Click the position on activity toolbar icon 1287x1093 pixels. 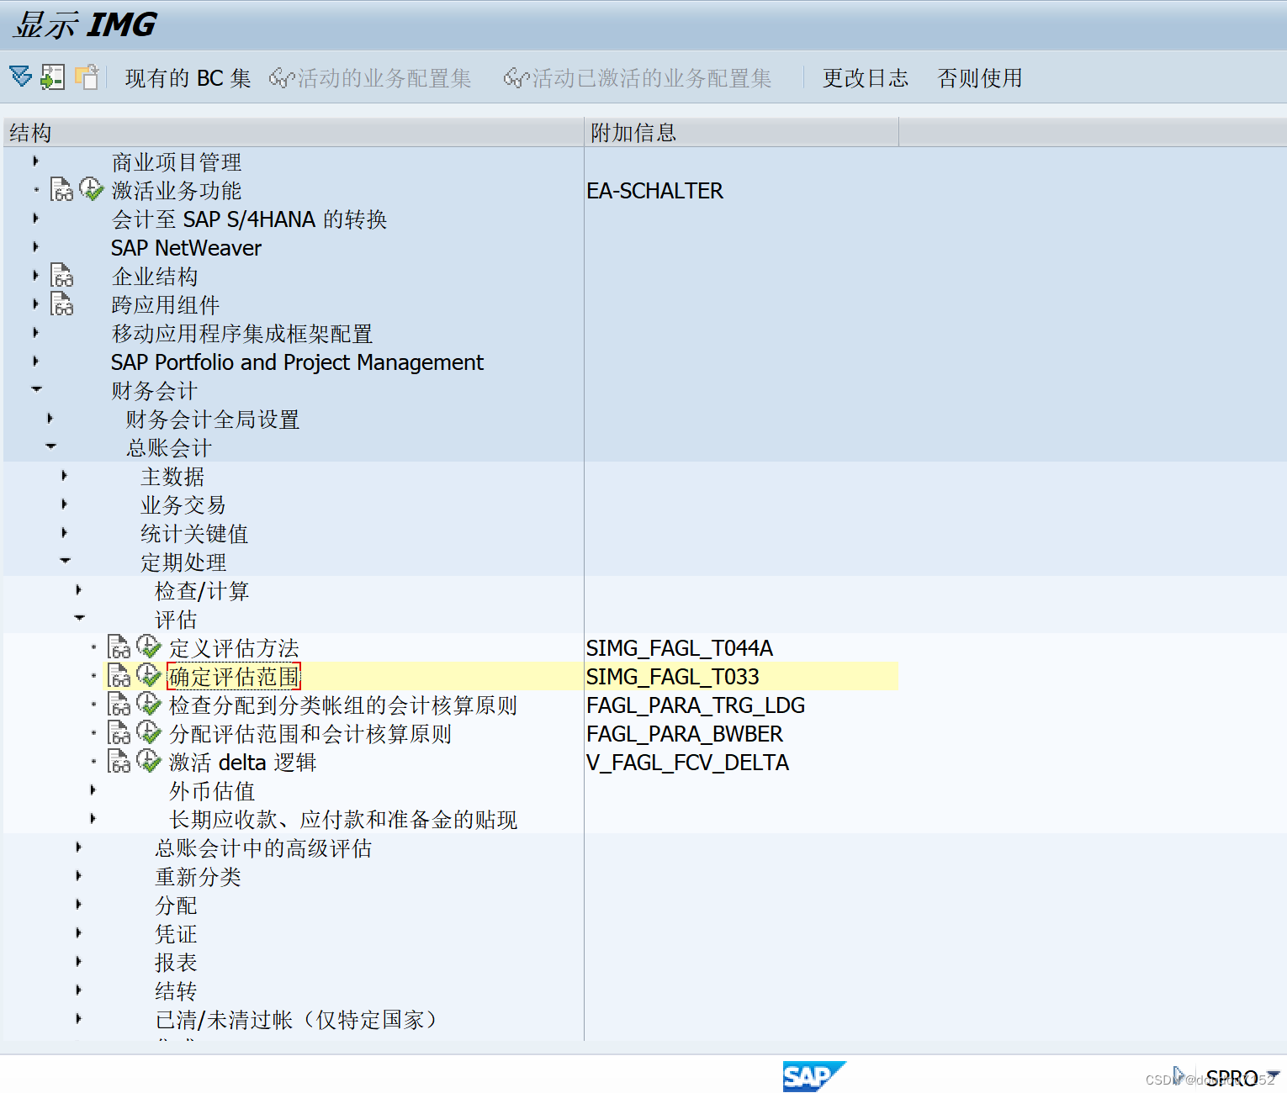pos(52,77)
